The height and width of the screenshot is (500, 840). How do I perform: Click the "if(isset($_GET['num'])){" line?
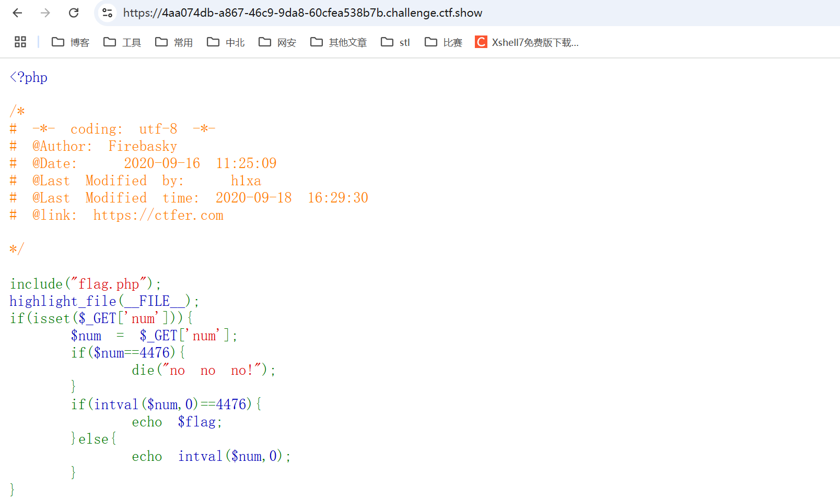(101, 318)
